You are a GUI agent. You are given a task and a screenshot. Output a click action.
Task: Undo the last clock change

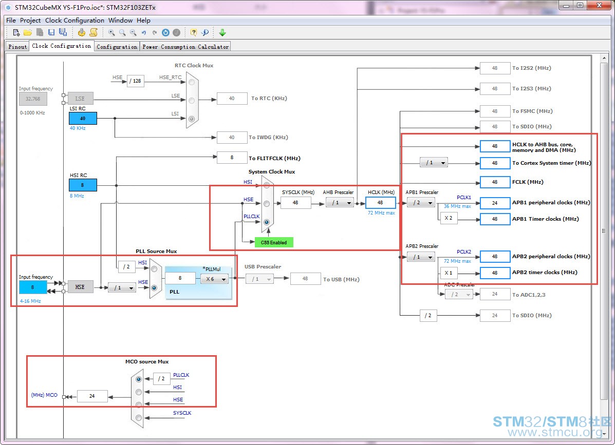(144, 32)
